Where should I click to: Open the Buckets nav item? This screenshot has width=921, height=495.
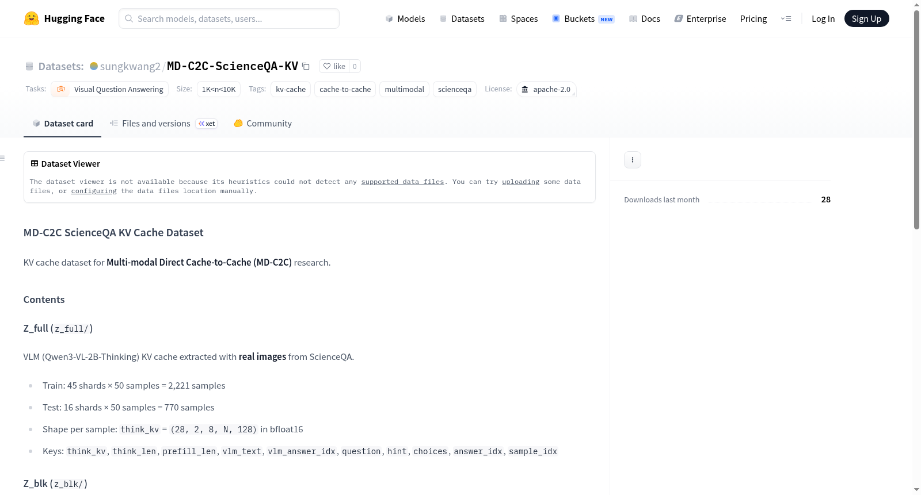tap(583, 18)
